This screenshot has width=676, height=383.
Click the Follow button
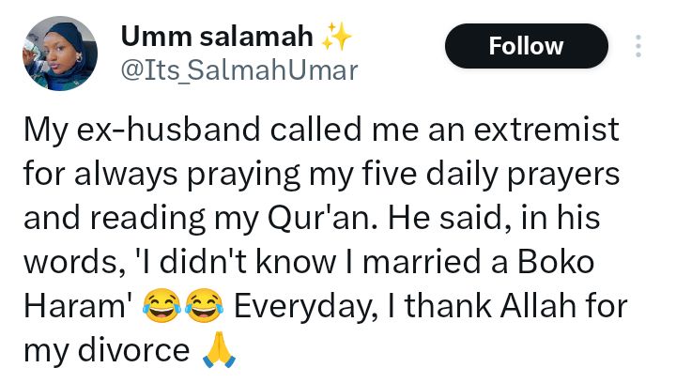pos(526,46)
